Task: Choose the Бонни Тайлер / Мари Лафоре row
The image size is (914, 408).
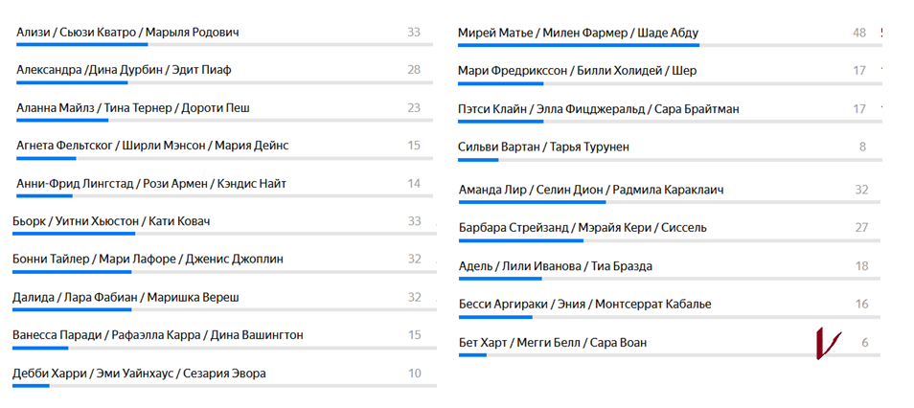Action: 148,259
